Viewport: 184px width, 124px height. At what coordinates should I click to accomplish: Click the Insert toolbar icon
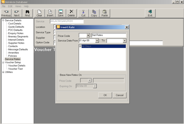point(50,12)
